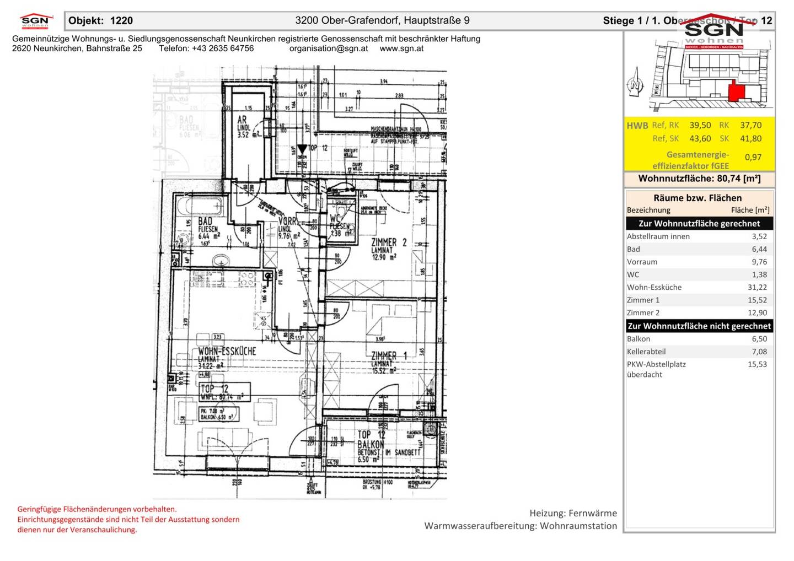Click the yellow 'HWB' label

coord(637,126)
